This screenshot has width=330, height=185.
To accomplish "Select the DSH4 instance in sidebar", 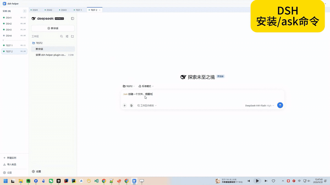I will pos(14,36).
